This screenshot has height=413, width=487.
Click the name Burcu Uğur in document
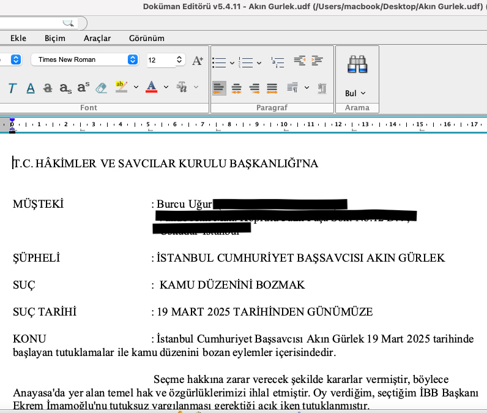(185, 204)
